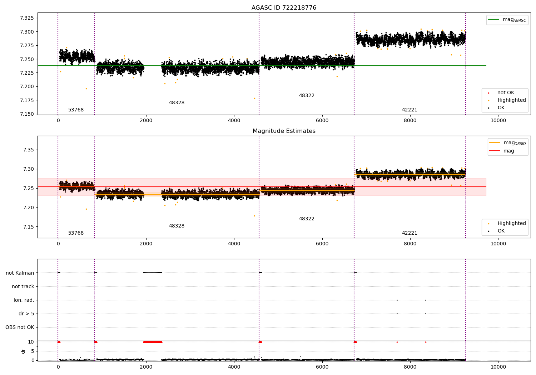Viewport: 536px width, 375px height.
Task: Click the 5 tick on the dr axis
Action: click(33, 351)
